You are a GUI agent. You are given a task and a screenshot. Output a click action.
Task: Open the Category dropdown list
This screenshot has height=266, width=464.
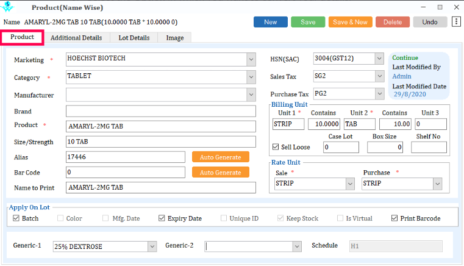click(251, 77)
